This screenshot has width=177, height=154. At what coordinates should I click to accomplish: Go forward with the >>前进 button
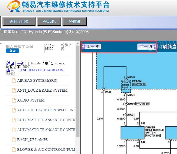point(75,21)
